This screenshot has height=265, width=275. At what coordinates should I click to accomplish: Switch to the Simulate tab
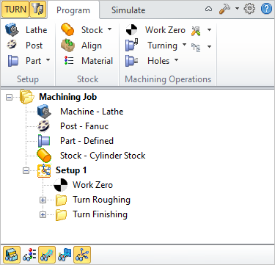pyautogui.click(x=128, y=10)
